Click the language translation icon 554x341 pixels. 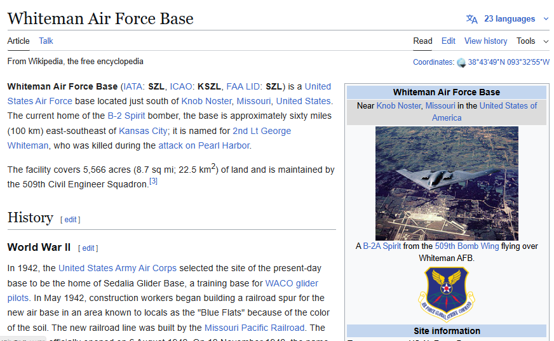(471, 19)
